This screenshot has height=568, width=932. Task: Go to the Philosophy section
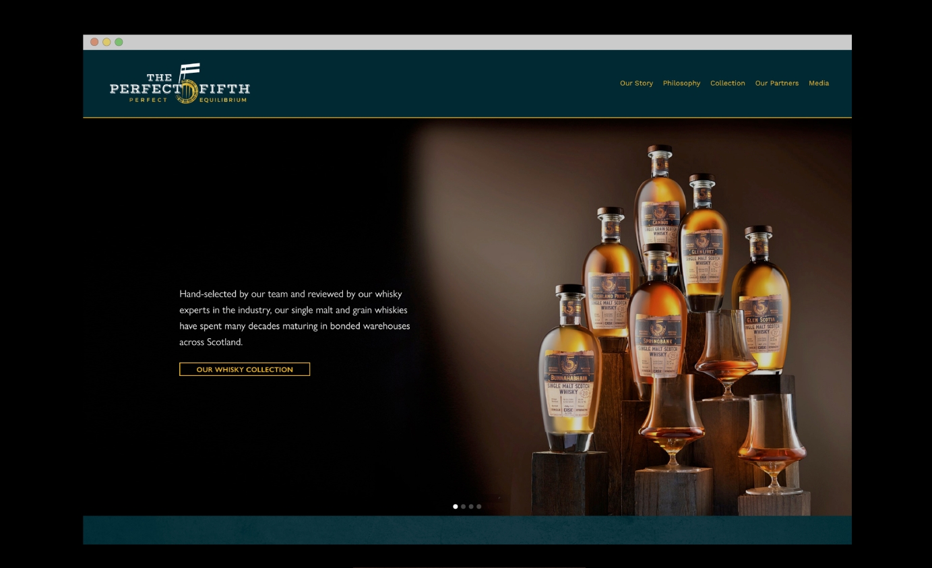(681, 84)
